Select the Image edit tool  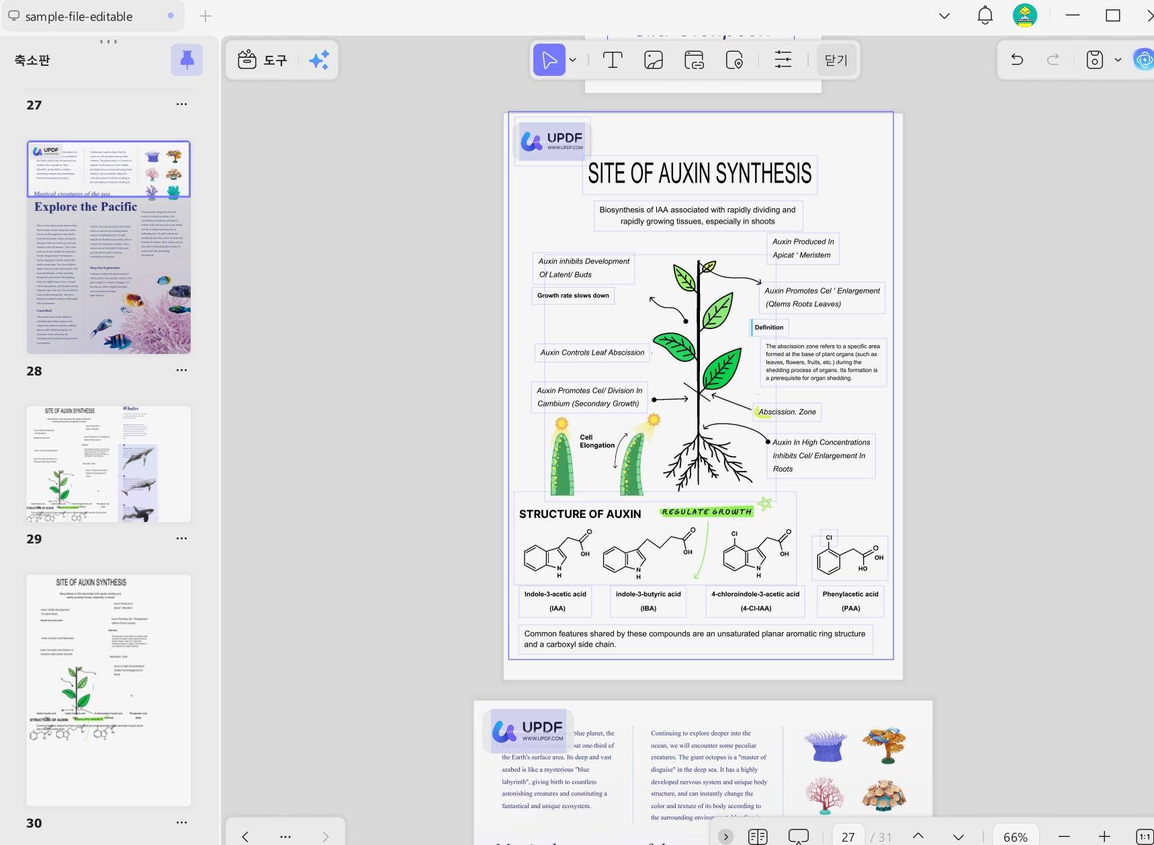point(654,60)
